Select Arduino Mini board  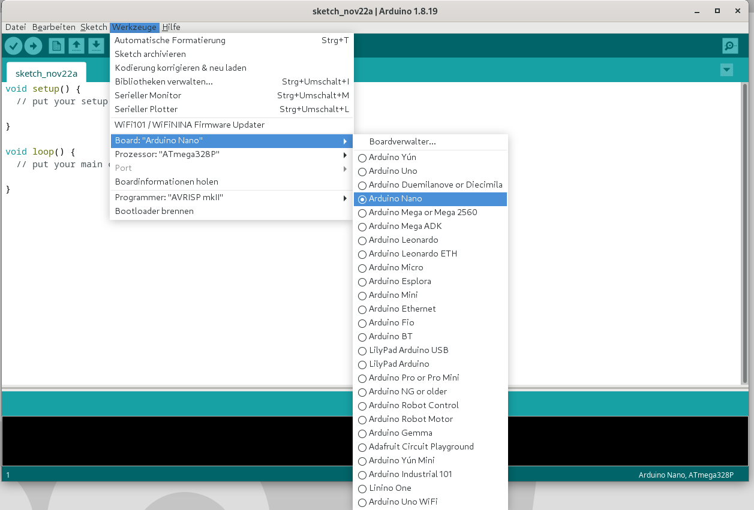[x=431, y=295]
